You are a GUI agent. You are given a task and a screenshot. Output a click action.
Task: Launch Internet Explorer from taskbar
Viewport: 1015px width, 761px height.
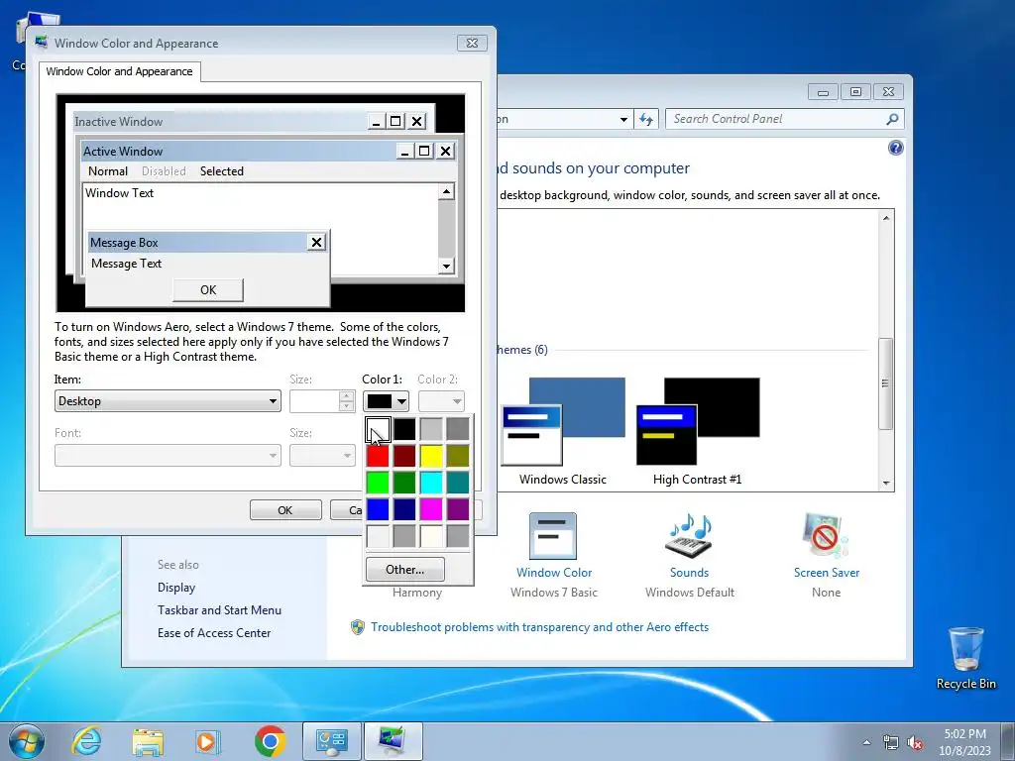[86, 741]
